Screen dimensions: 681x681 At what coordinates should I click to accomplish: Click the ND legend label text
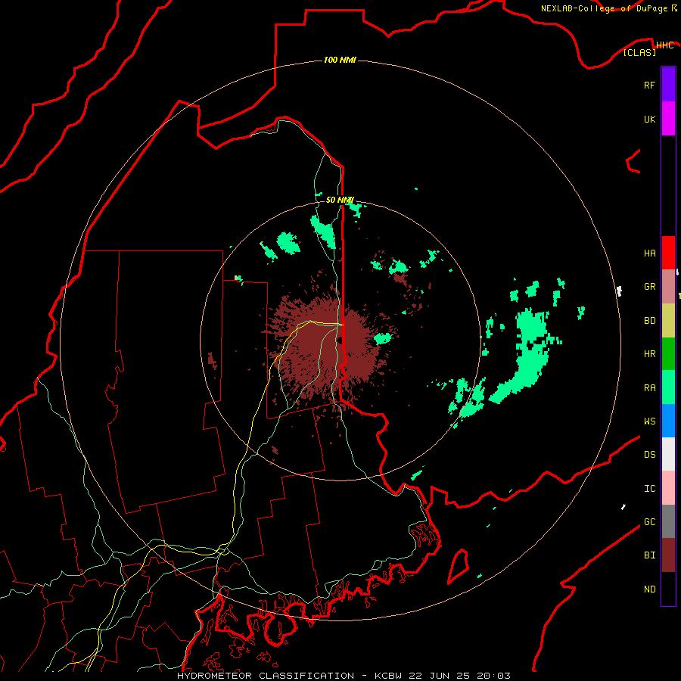pos(649,589)
